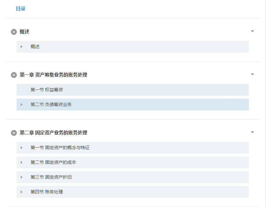266x207 pixels.
Task: Click play triangle next to 第三节 固定资产折旧
Action: (22, 177)
